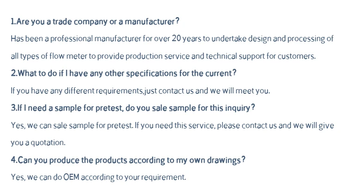Screen dimensions: 347x189
Task: Click the word 'inquiry' in question 3
Action: pos(237,108)
